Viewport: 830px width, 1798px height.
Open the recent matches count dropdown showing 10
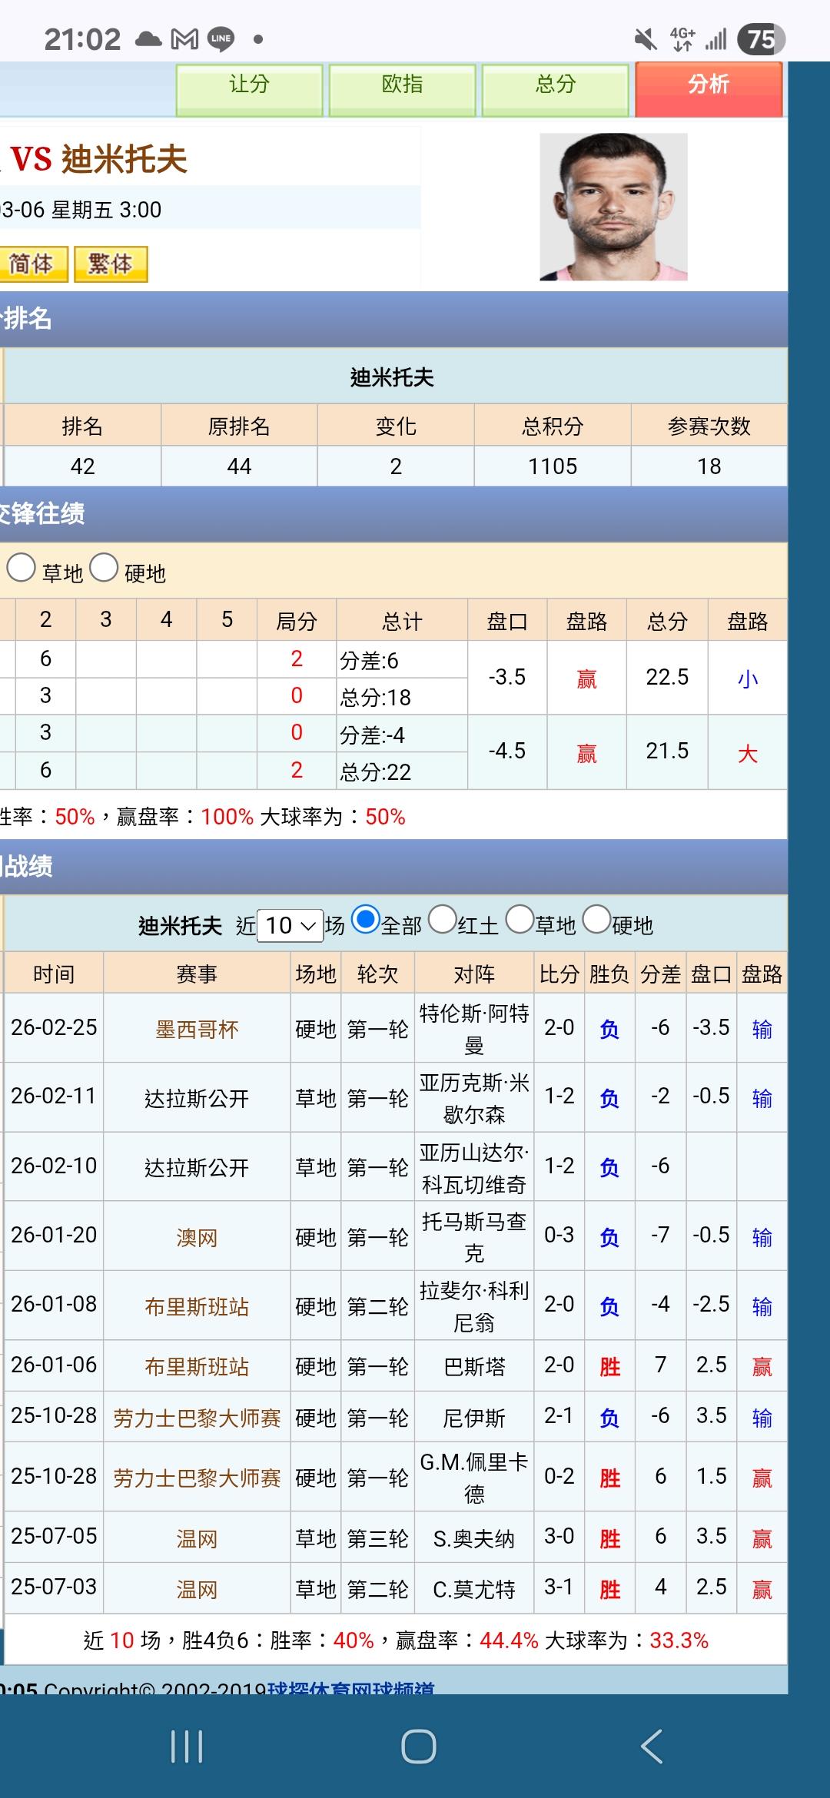point(290,925)
